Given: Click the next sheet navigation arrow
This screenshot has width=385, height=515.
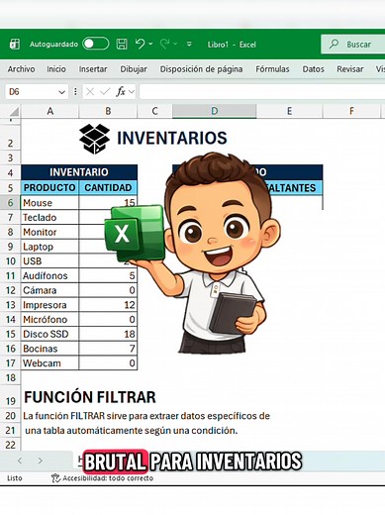Looking at the screenshot, I should coord(40,461).
